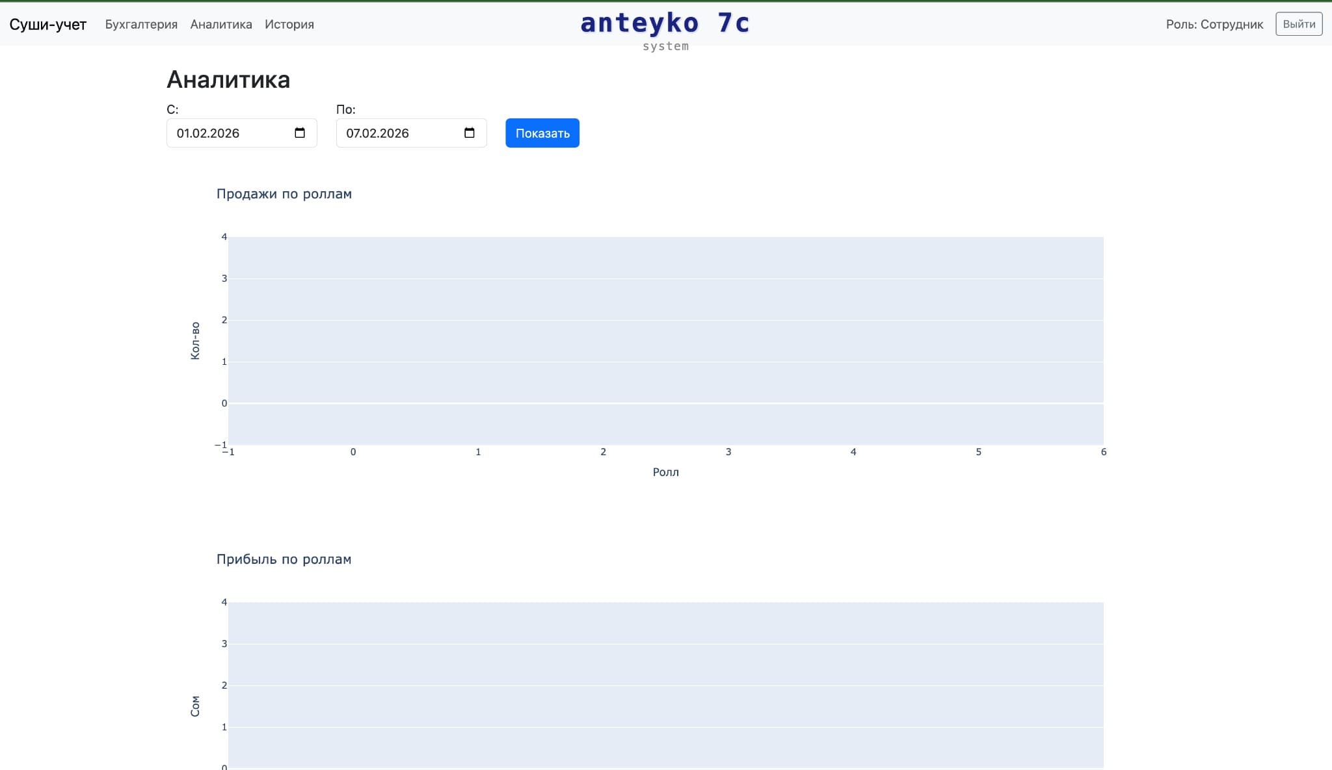This screenshot has height=770, width=1332.
Task: Click the 'Прибыль по роллам' chart title
Action: (284, 559)
